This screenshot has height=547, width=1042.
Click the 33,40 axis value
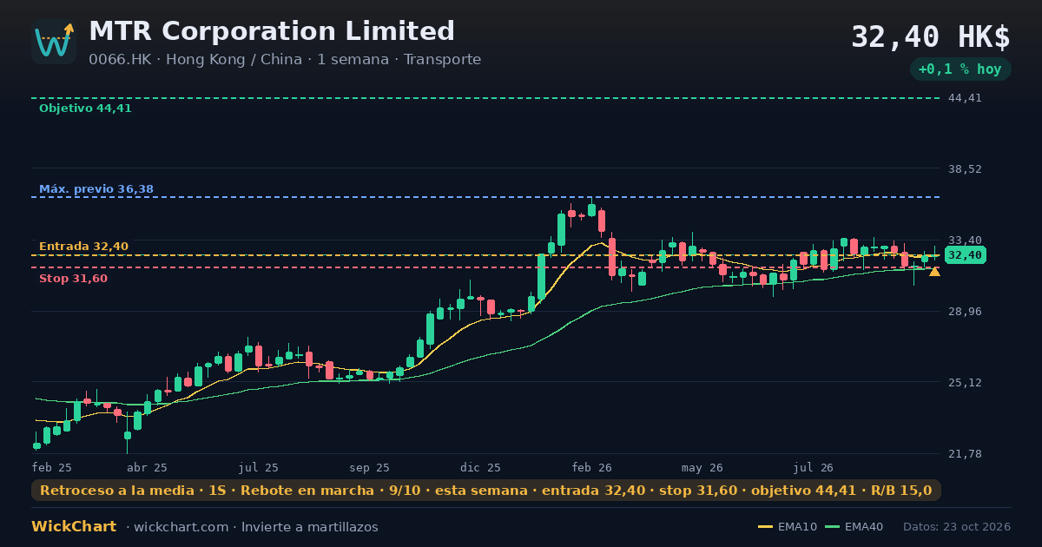pyautogui.click(x=966, y=241)
